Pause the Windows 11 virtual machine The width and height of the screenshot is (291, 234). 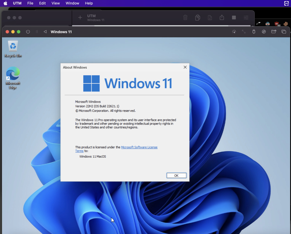click(x=37, y=32)
